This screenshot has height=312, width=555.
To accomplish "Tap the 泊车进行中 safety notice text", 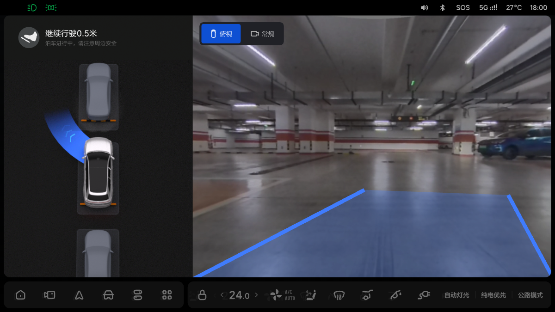I will (x=81, y=43).
